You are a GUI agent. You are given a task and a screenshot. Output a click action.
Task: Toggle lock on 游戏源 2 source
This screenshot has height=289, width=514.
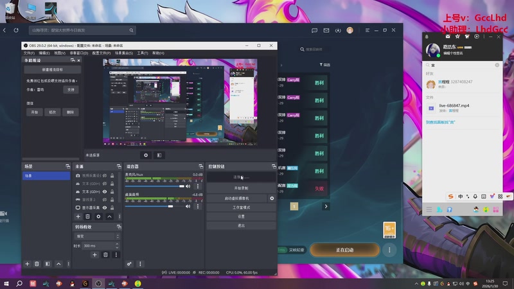(x=112, y=200)
